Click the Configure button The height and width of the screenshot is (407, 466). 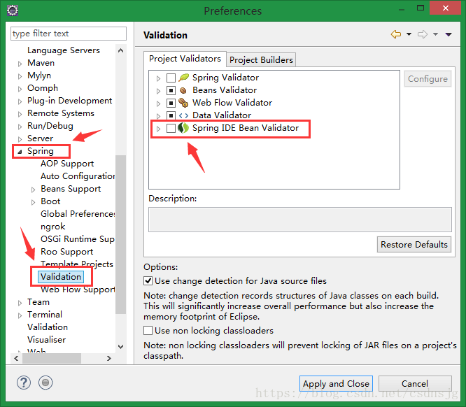point(428,79)
